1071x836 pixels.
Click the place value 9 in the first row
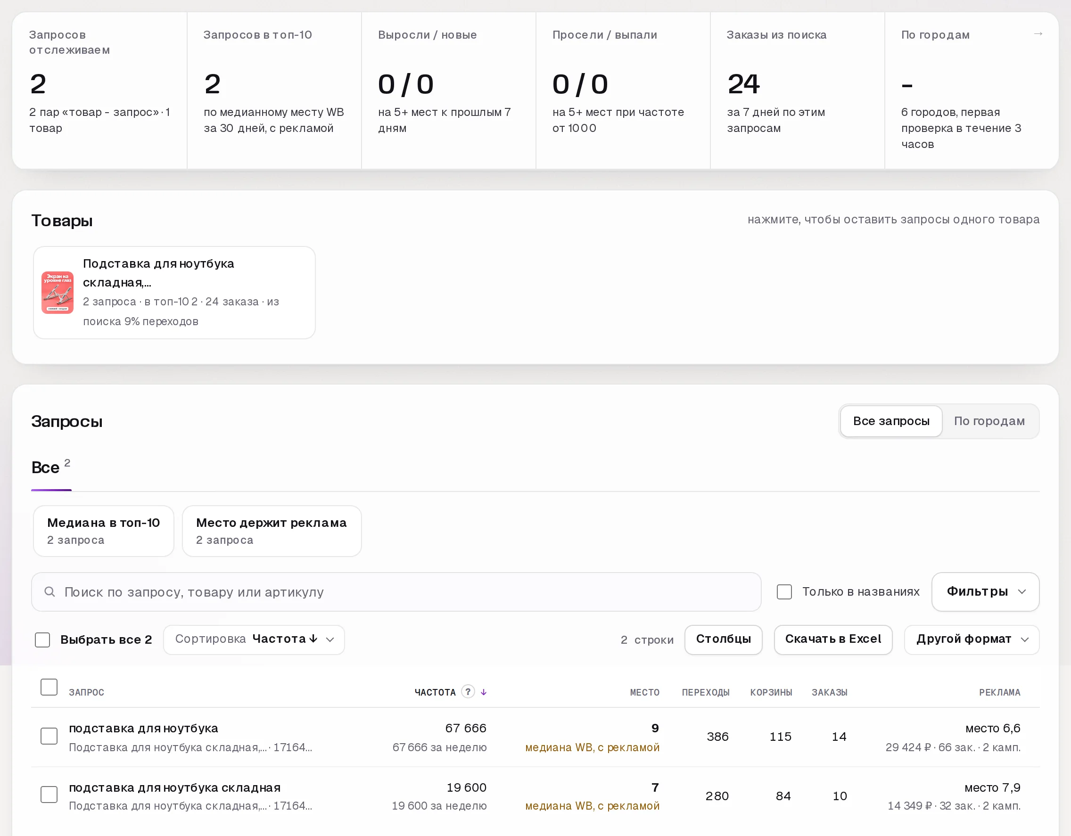pyautogui.click(x=655, y=728)
